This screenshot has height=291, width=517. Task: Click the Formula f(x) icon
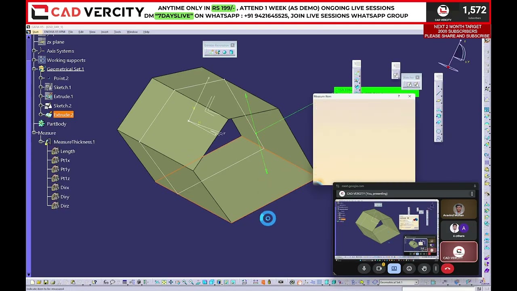tap(106, 282)
